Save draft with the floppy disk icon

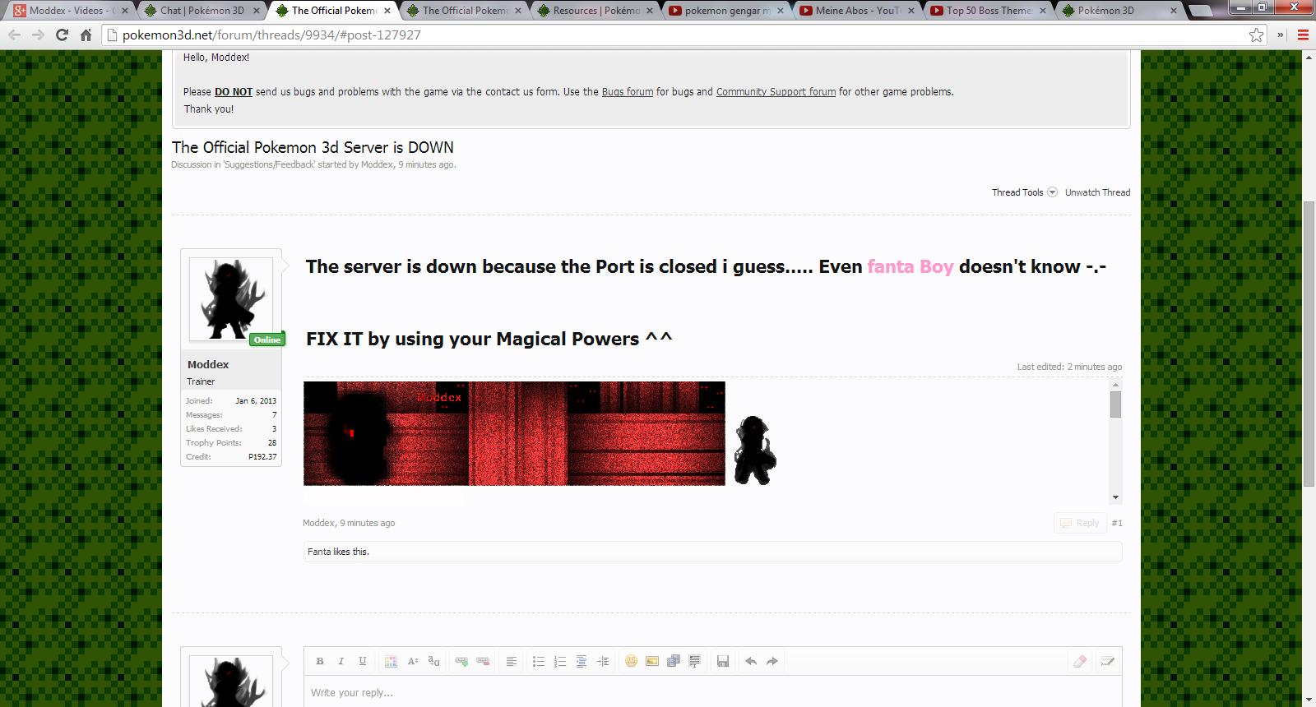point(723,661)
